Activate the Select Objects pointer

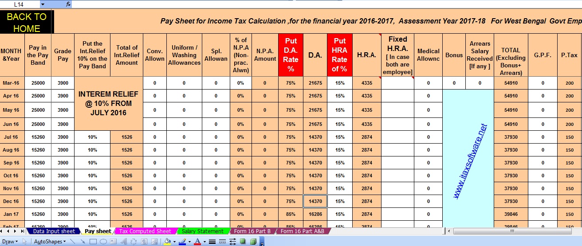24,242
